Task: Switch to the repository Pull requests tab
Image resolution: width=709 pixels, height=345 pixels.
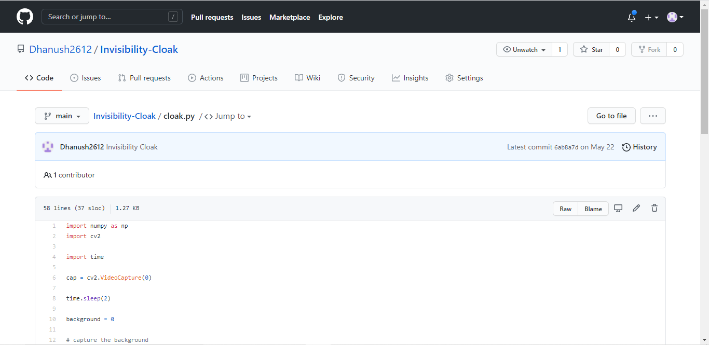Action: (144, 78)
